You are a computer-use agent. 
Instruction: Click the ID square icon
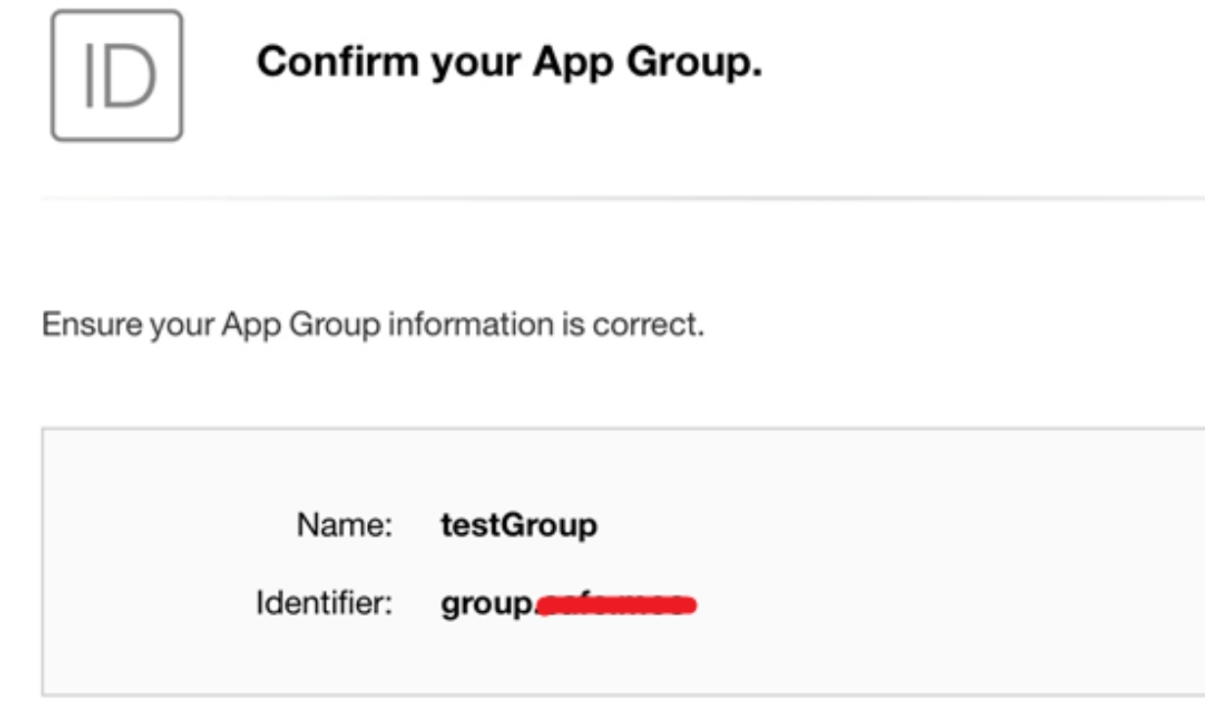(x=116, y=76)
